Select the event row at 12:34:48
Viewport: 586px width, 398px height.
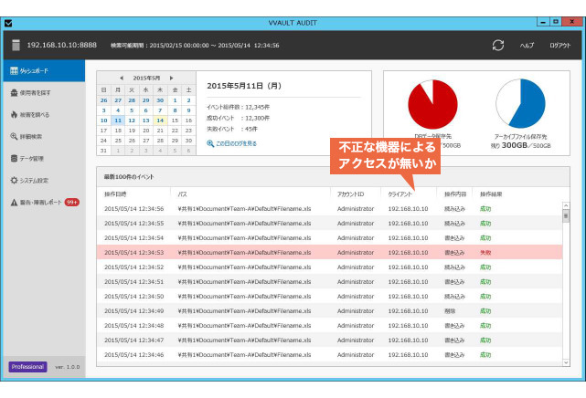(329, 325)
